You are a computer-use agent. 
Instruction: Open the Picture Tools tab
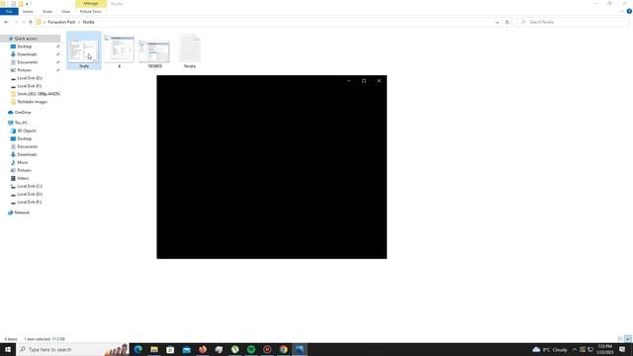point(91,12)
